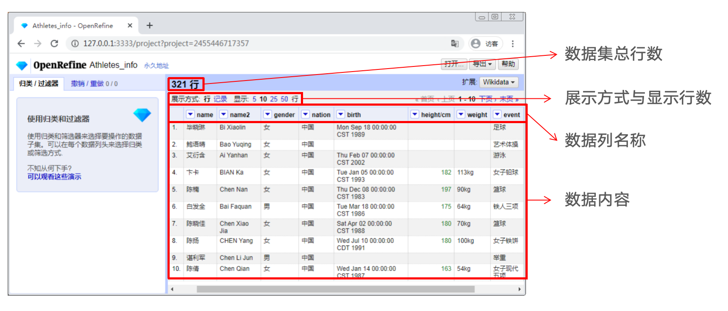Open the 导出 export dropdown
The height and width of the screenshot is (311, 728).
[482, 64]
